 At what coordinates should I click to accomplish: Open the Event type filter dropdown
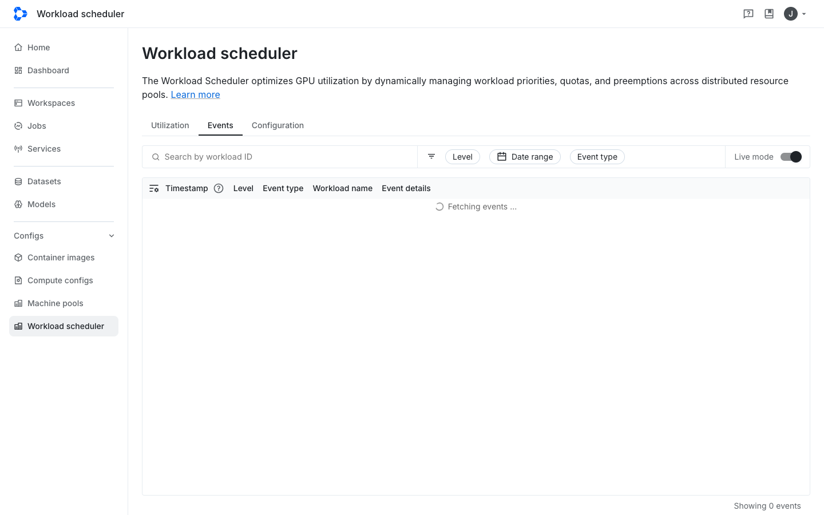(597, 157)
